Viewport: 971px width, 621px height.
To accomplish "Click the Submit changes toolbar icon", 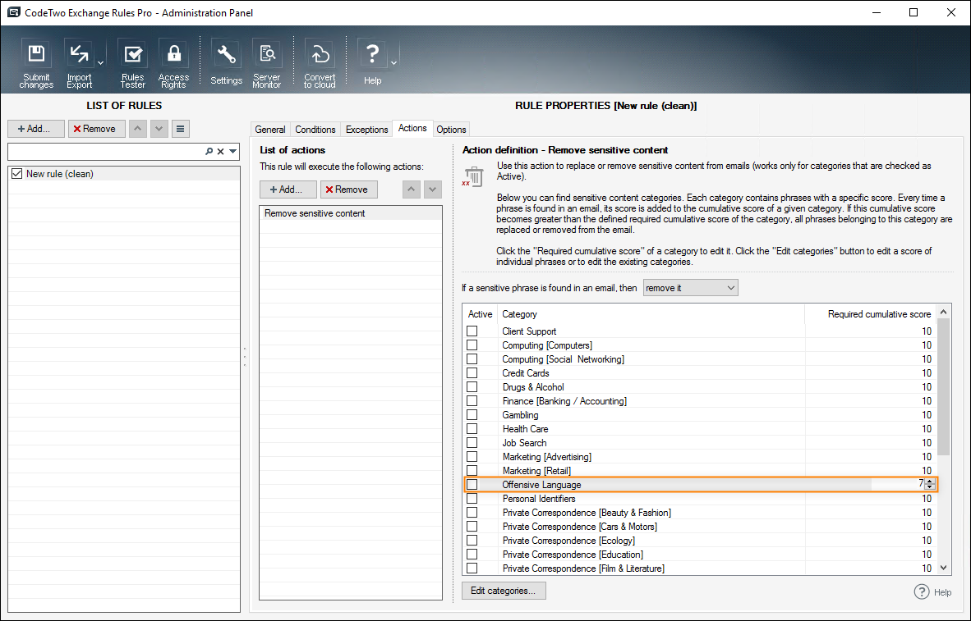I will tap(36, 63).
